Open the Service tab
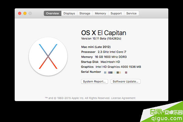The width and height of the screenshot is (183, 122). point(131,13)
